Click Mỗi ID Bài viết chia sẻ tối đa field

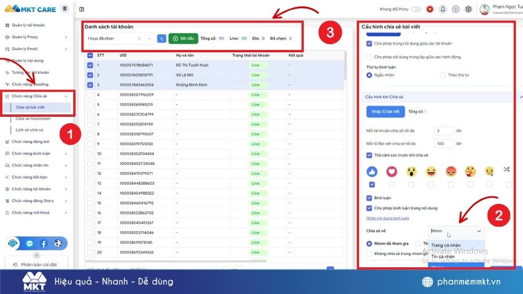click(445, 144)
